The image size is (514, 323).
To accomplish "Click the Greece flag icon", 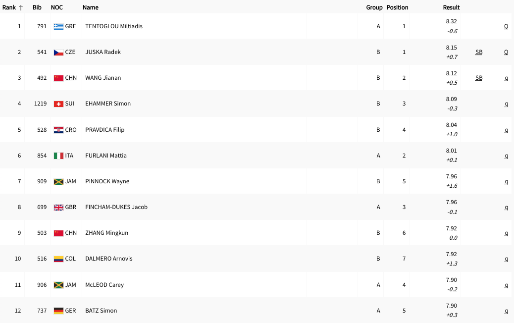I will (x=58, y=26).
